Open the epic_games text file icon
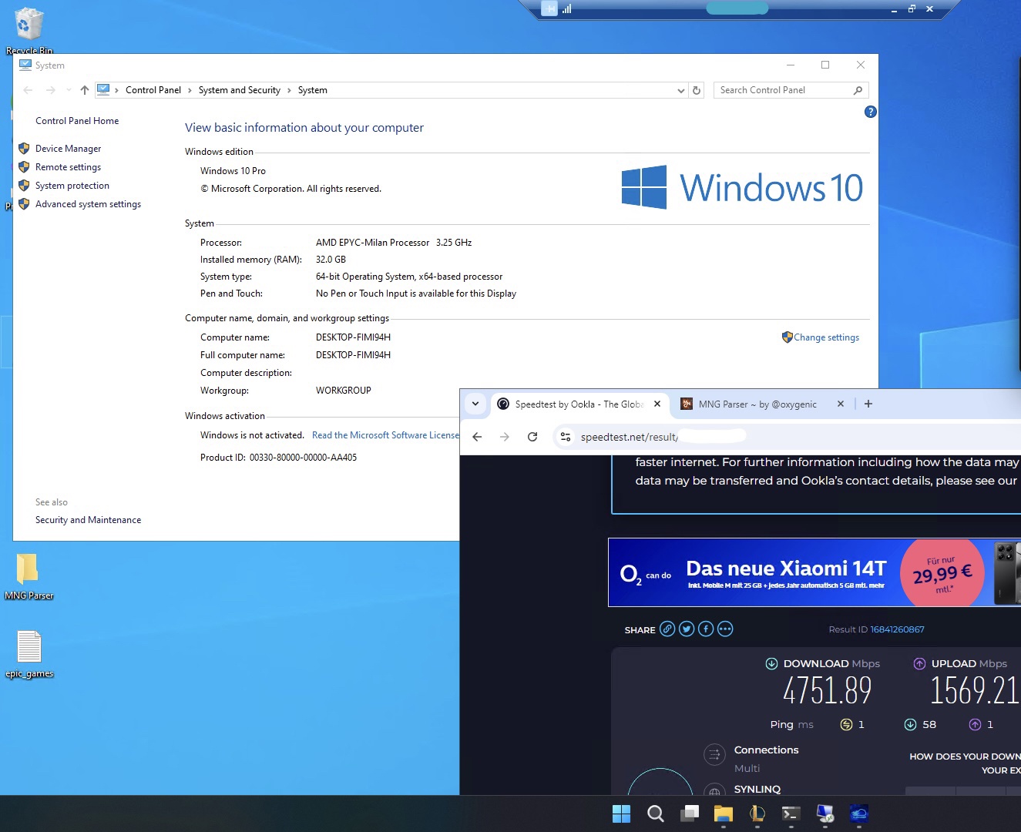Viewport: 1021px width, 832px height. click(x=29, y=655)
